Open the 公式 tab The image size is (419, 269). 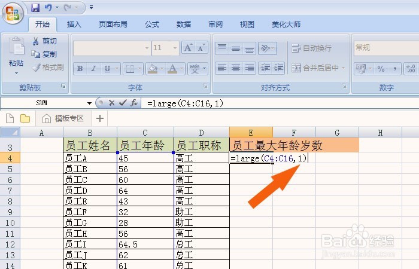(x=152, y=25)
